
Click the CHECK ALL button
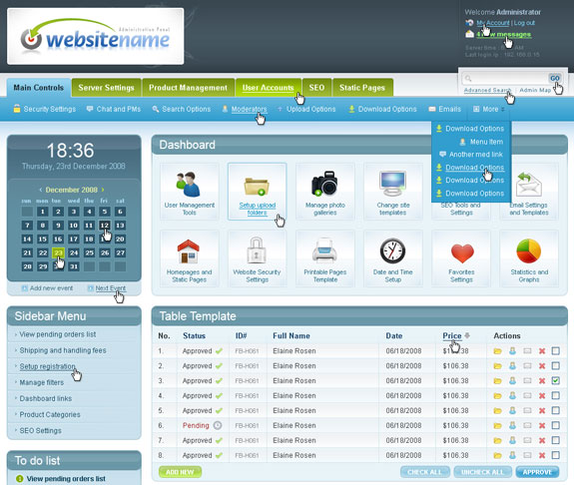point(424,472)
